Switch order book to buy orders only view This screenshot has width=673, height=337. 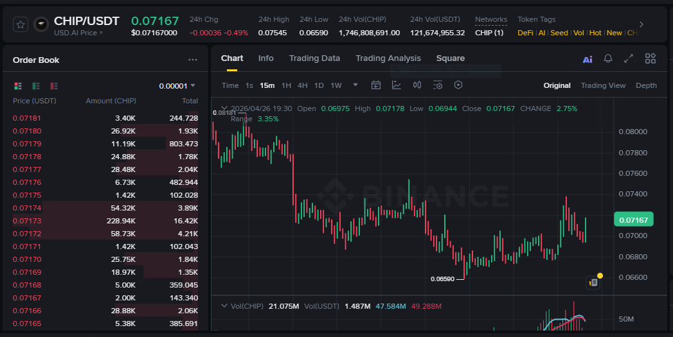pos(35,86)
